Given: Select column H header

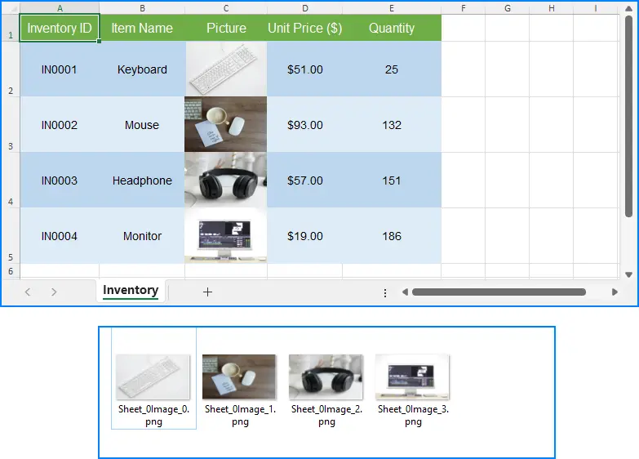Looking at the screenshot, I should pos(551,8).
